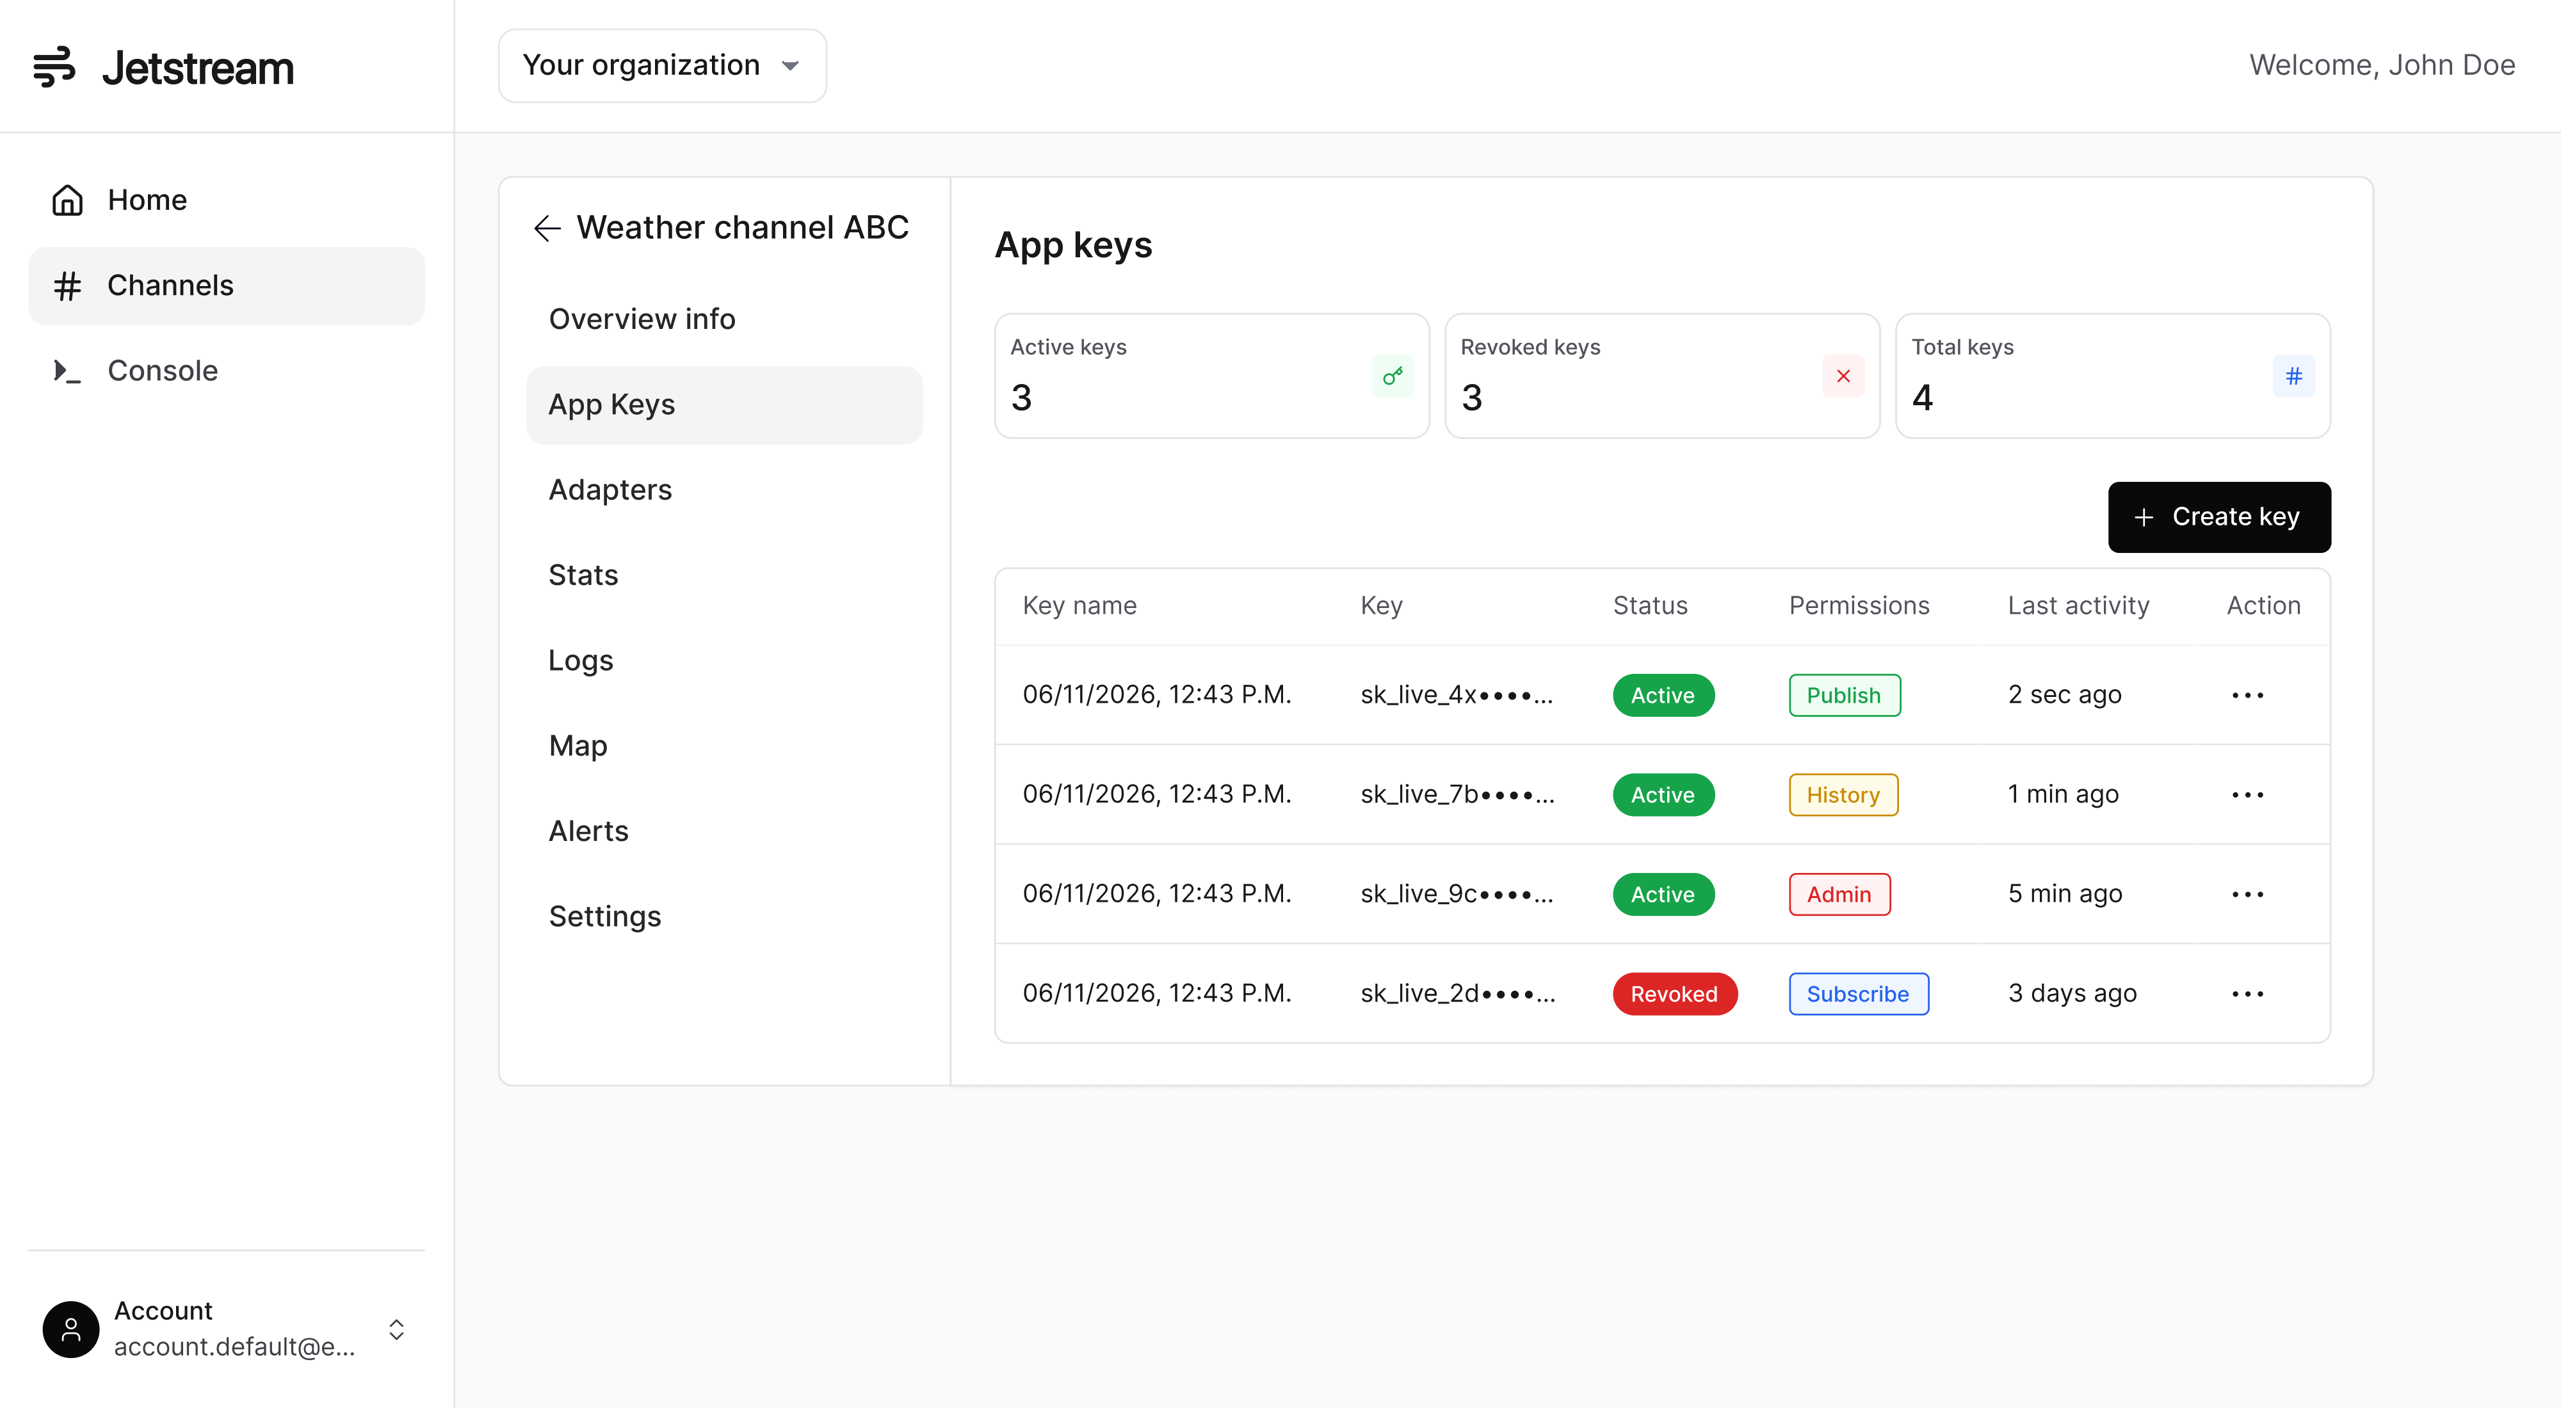The image size is (2561, 1408).
Task: Open action menu for sk_live_2d key row
Action: 2247,993
